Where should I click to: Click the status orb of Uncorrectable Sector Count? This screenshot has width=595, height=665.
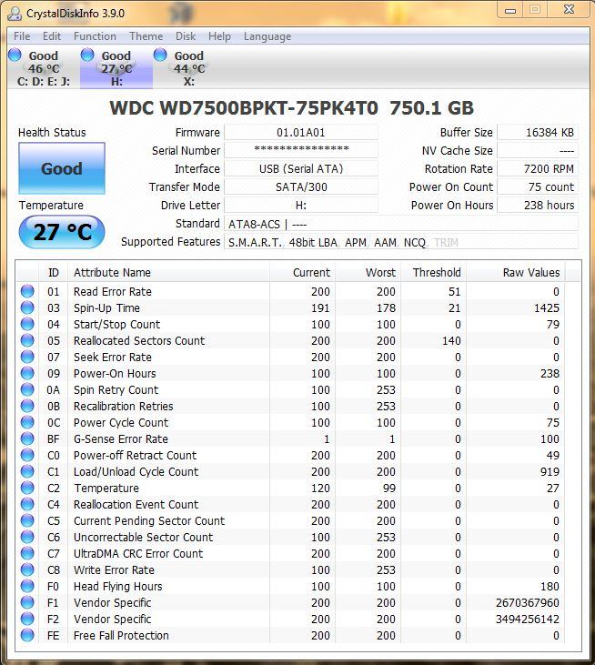[27, 537]
